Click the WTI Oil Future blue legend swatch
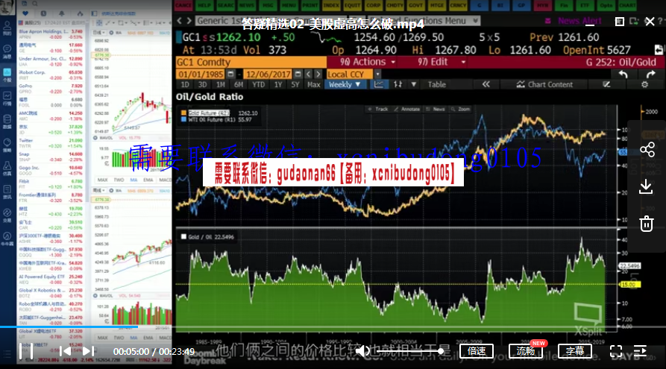 [x=183, y=120]
